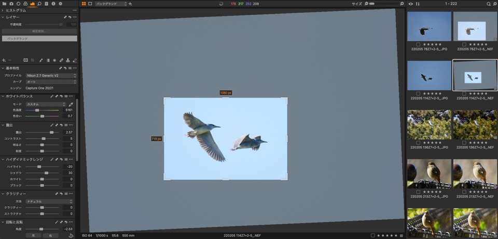Select the Draw Mask brush tool
This screenshot has height=239, width=498.
[40, 60]
